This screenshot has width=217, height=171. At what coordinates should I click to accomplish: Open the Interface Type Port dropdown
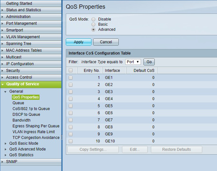coord(133,62)
